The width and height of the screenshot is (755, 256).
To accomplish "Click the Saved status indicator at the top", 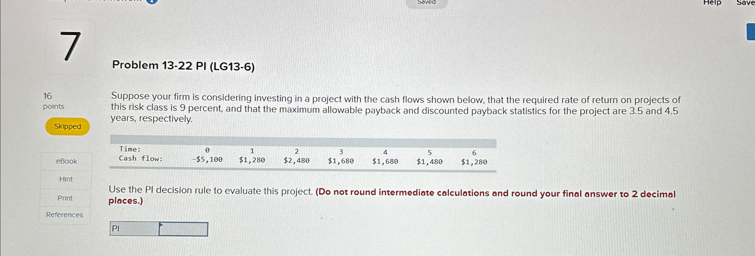I will (x=426, y=2).
